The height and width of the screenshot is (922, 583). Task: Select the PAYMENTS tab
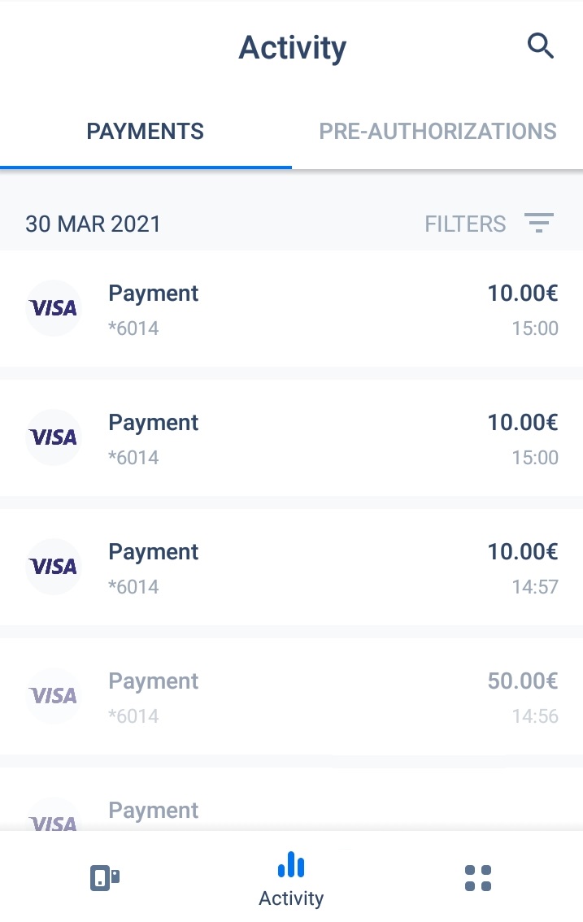145,131
